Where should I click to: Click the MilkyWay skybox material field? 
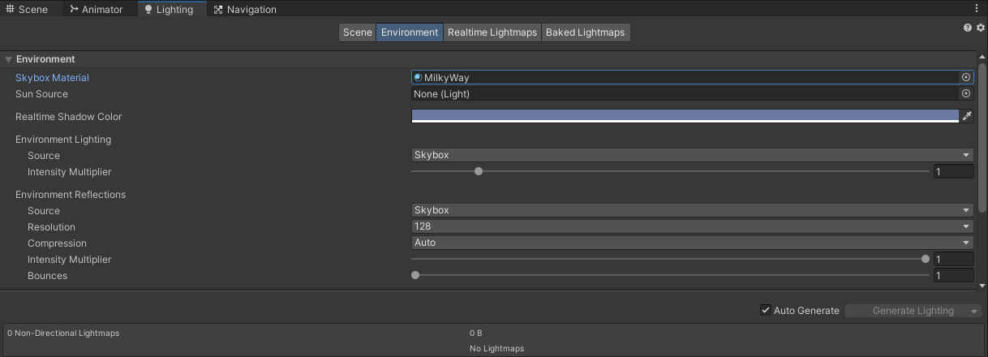685,78
